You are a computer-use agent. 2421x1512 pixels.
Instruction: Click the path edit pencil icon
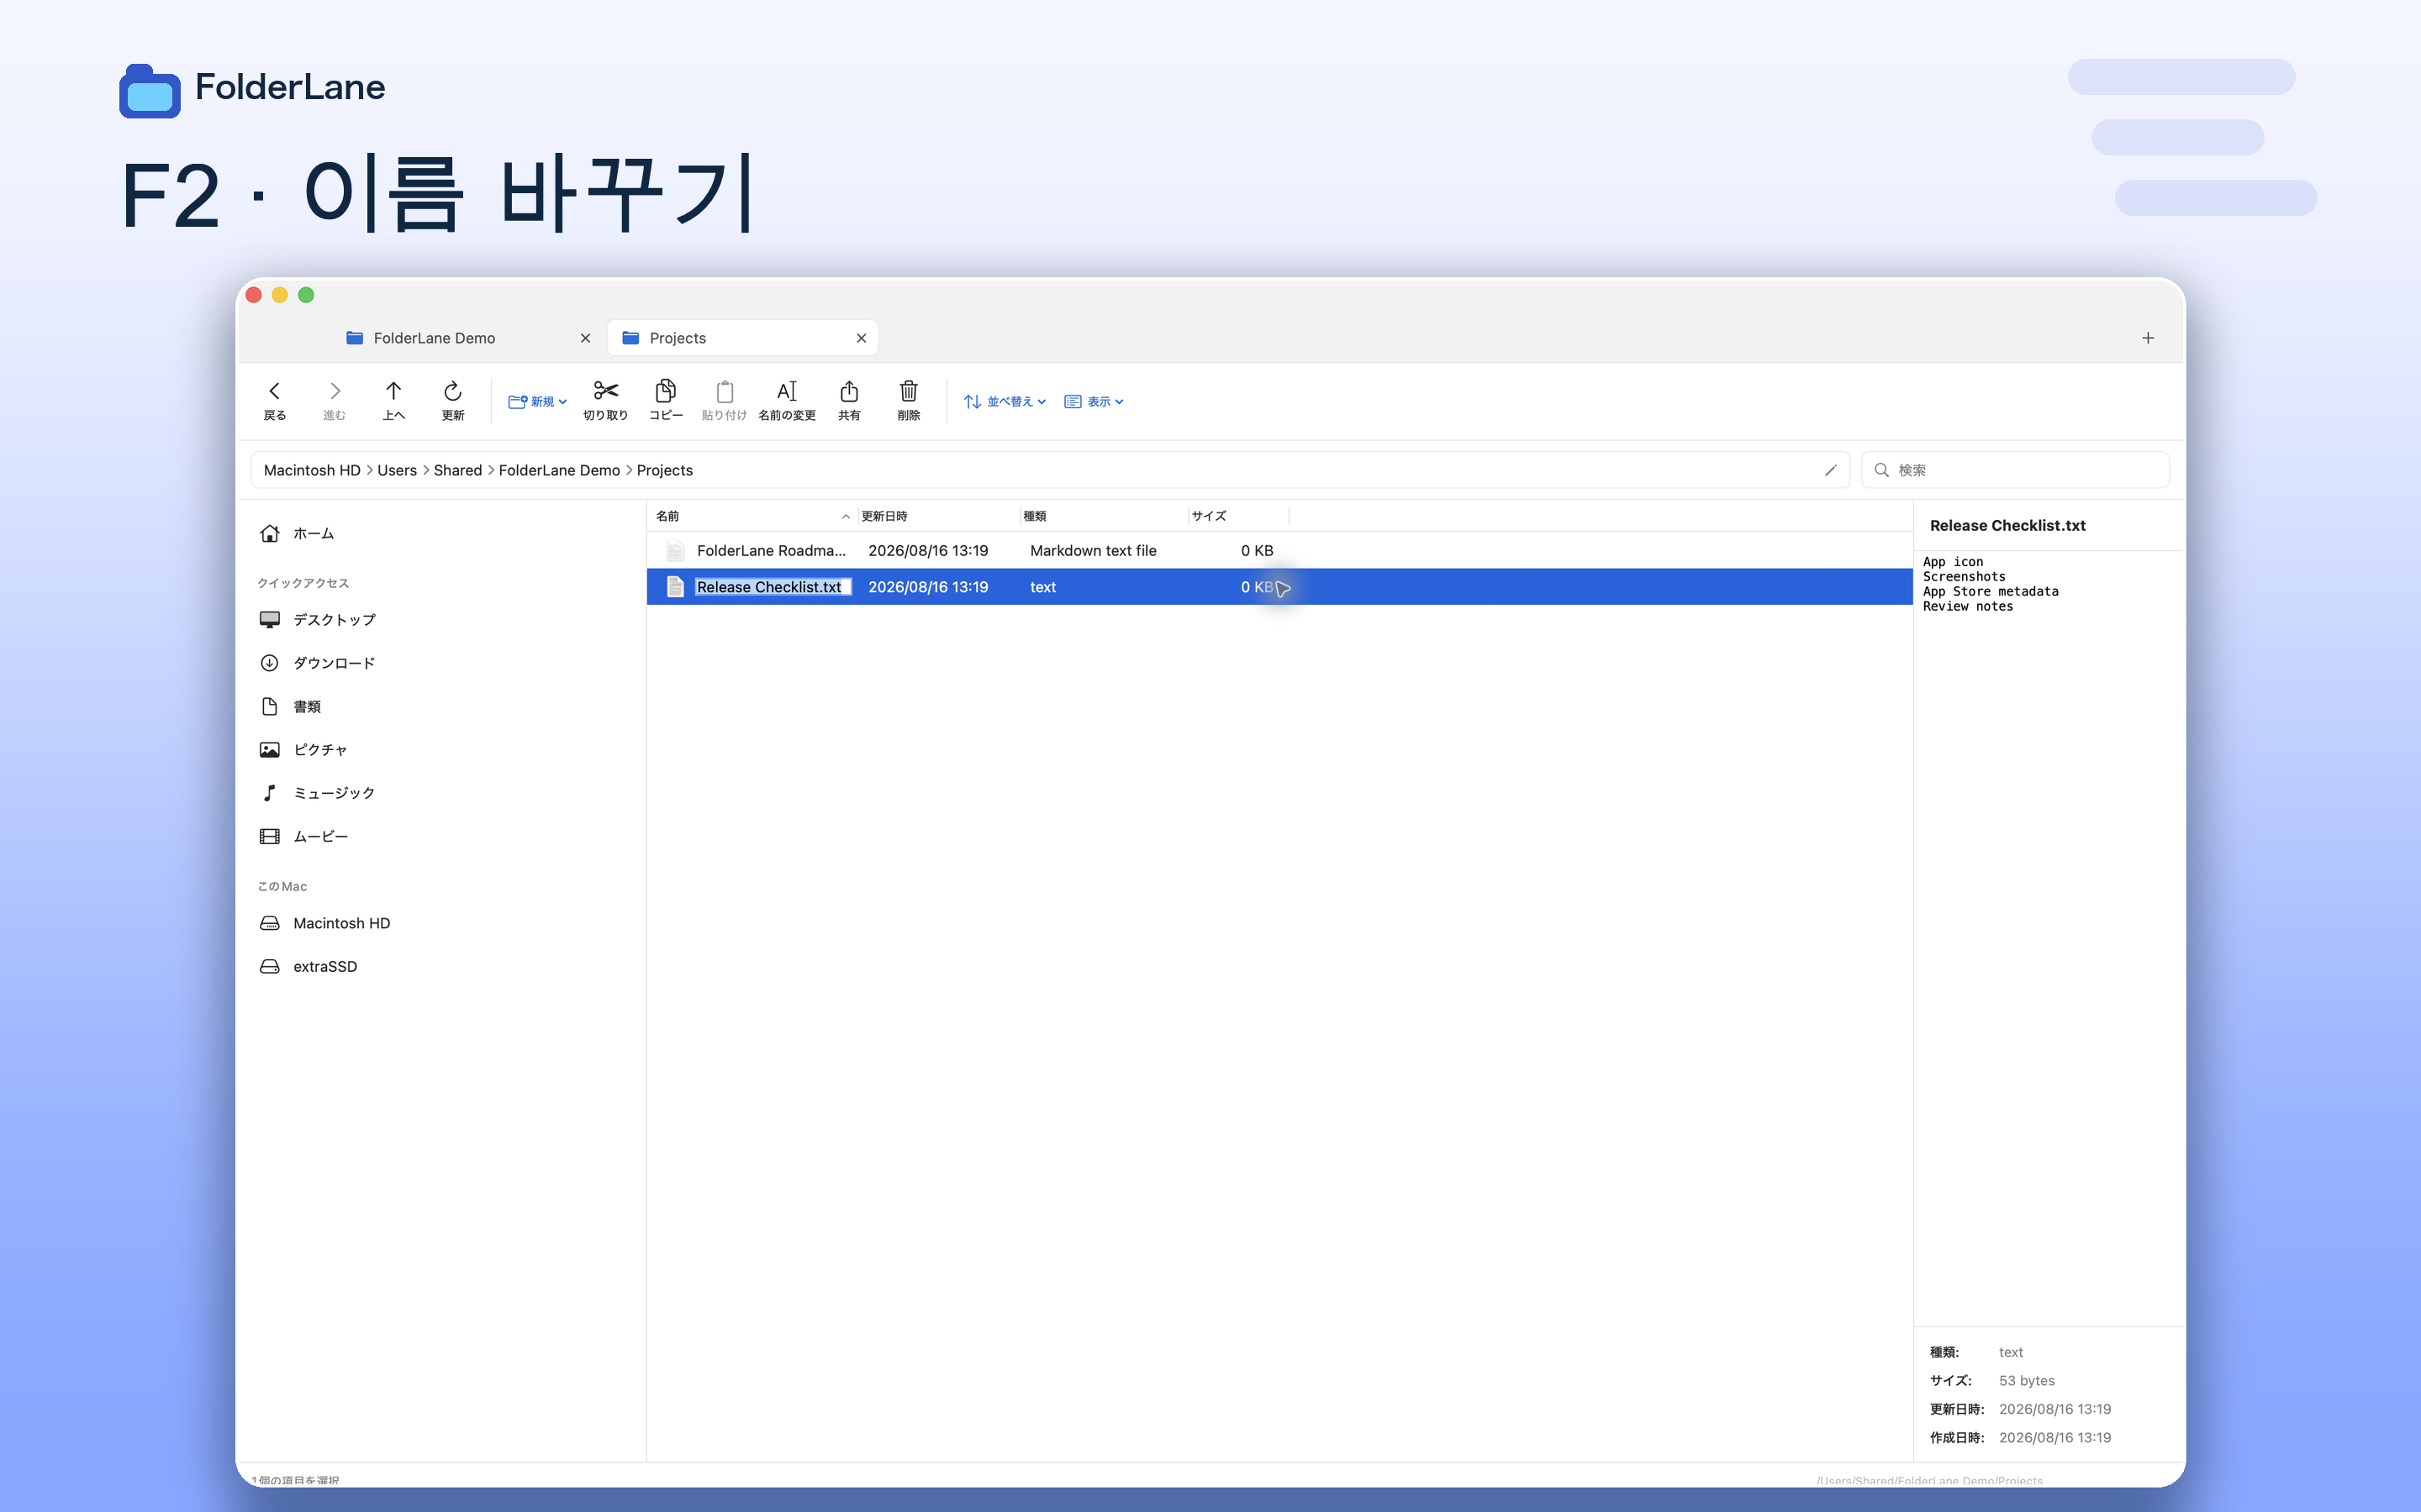tap(1831, 470)
